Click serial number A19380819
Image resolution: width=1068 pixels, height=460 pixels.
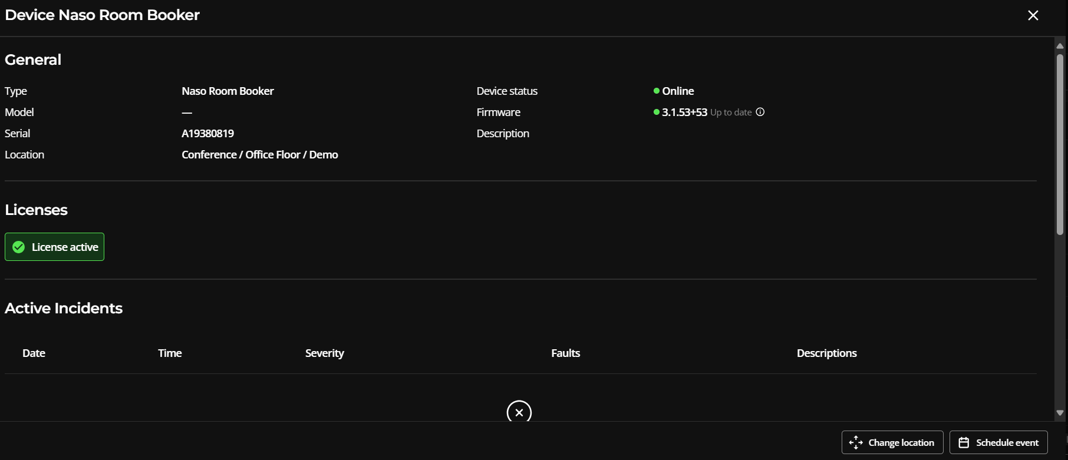tap(208, 133)
